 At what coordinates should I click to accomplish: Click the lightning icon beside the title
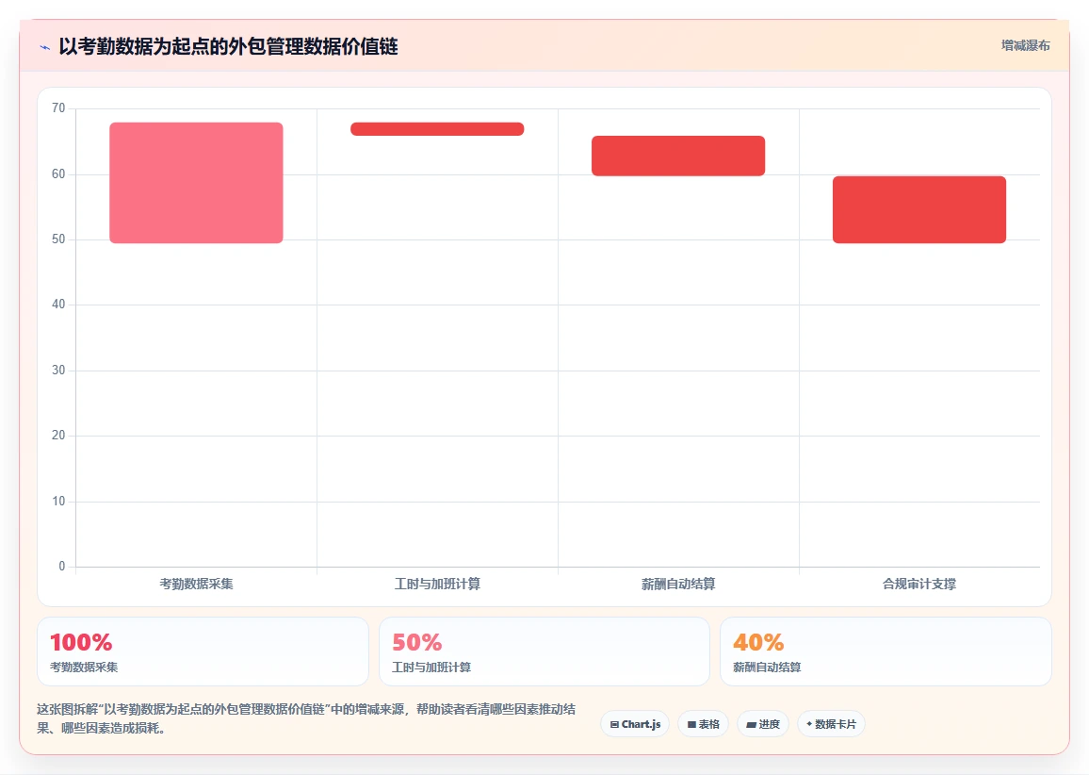(45, 47)
